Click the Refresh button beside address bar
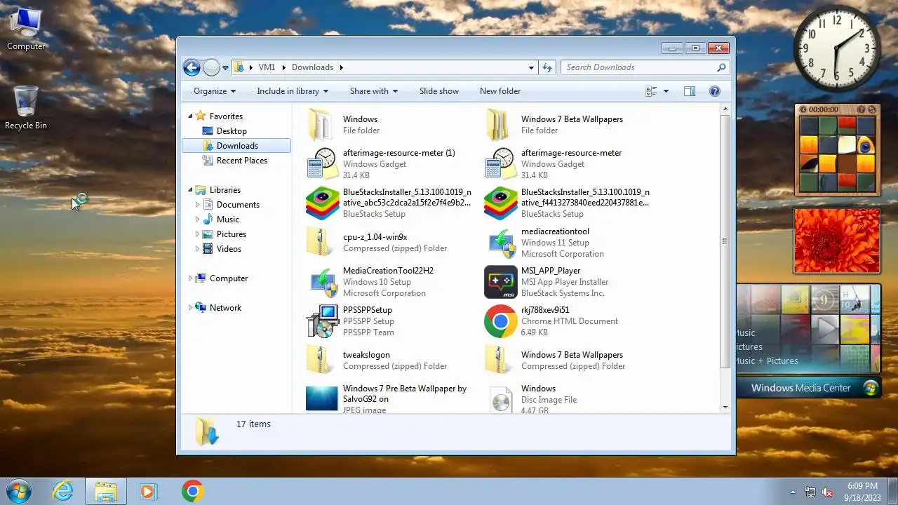The image size is (898, 505). [x=547, y=67]
